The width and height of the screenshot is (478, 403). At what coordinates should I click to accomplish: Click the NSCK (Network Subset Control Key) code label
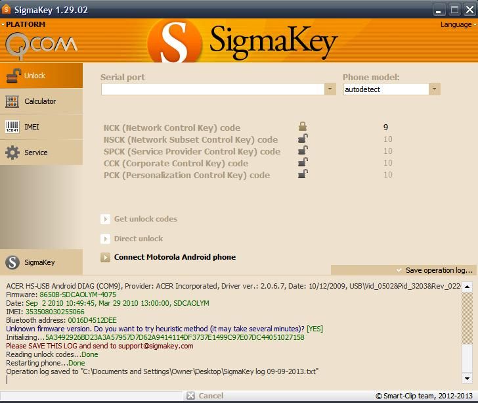click(190, 139)
